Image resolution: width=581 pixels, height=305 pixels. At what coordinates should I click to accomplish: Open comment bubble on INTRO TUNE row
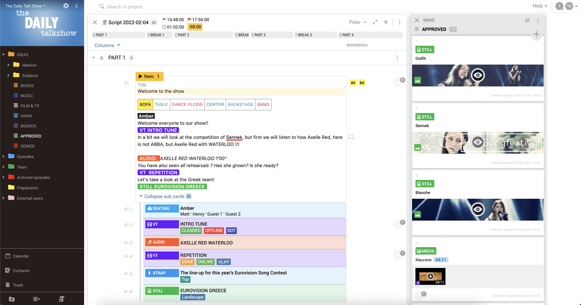pyautogui.click(x=398, y=224)
